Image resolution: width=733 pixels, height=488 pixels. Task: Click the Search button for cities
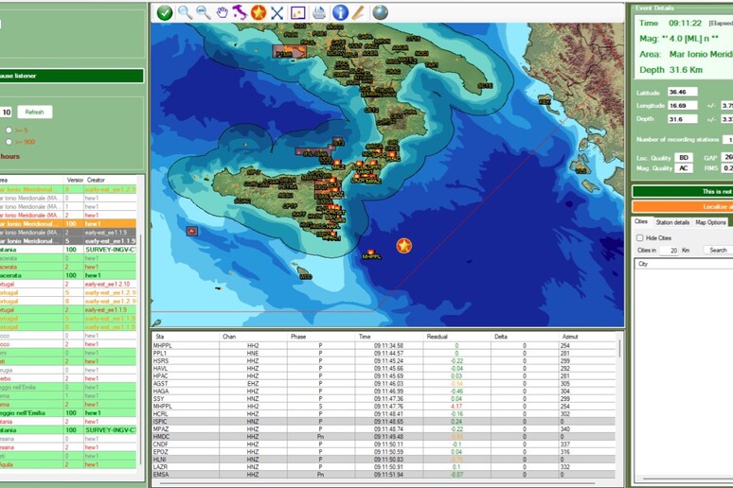tap(718, 251)
